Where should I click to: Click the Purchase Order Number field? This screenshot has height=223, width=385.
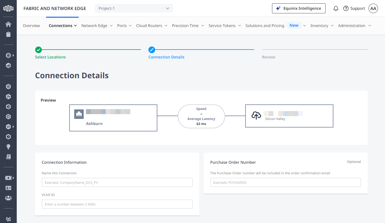286,182
